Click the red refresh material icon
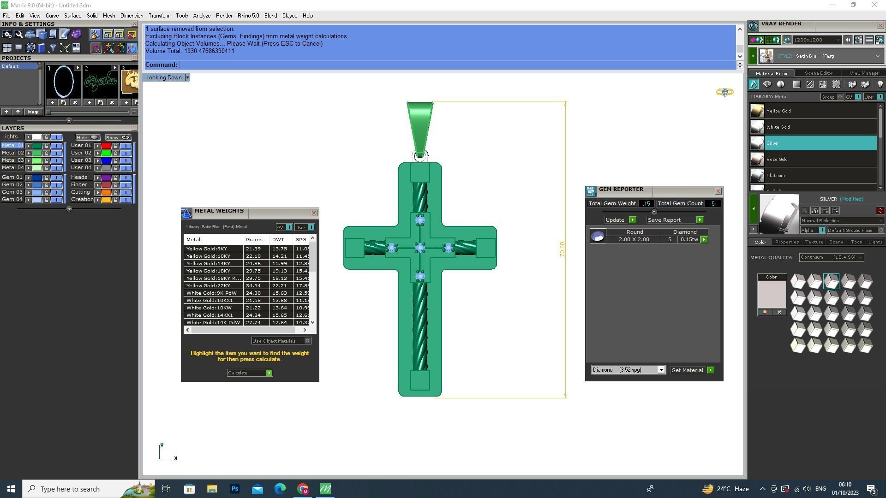 tap(880, 210)
